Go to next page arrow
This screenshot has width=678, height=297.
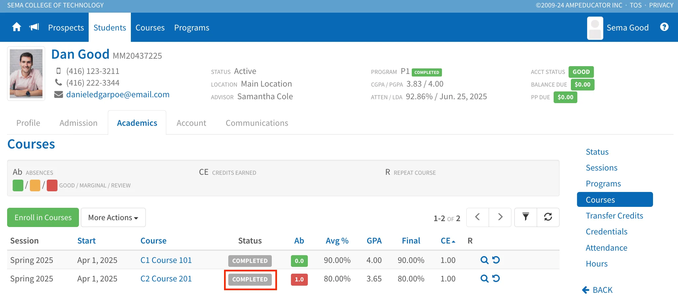point(500,217)
